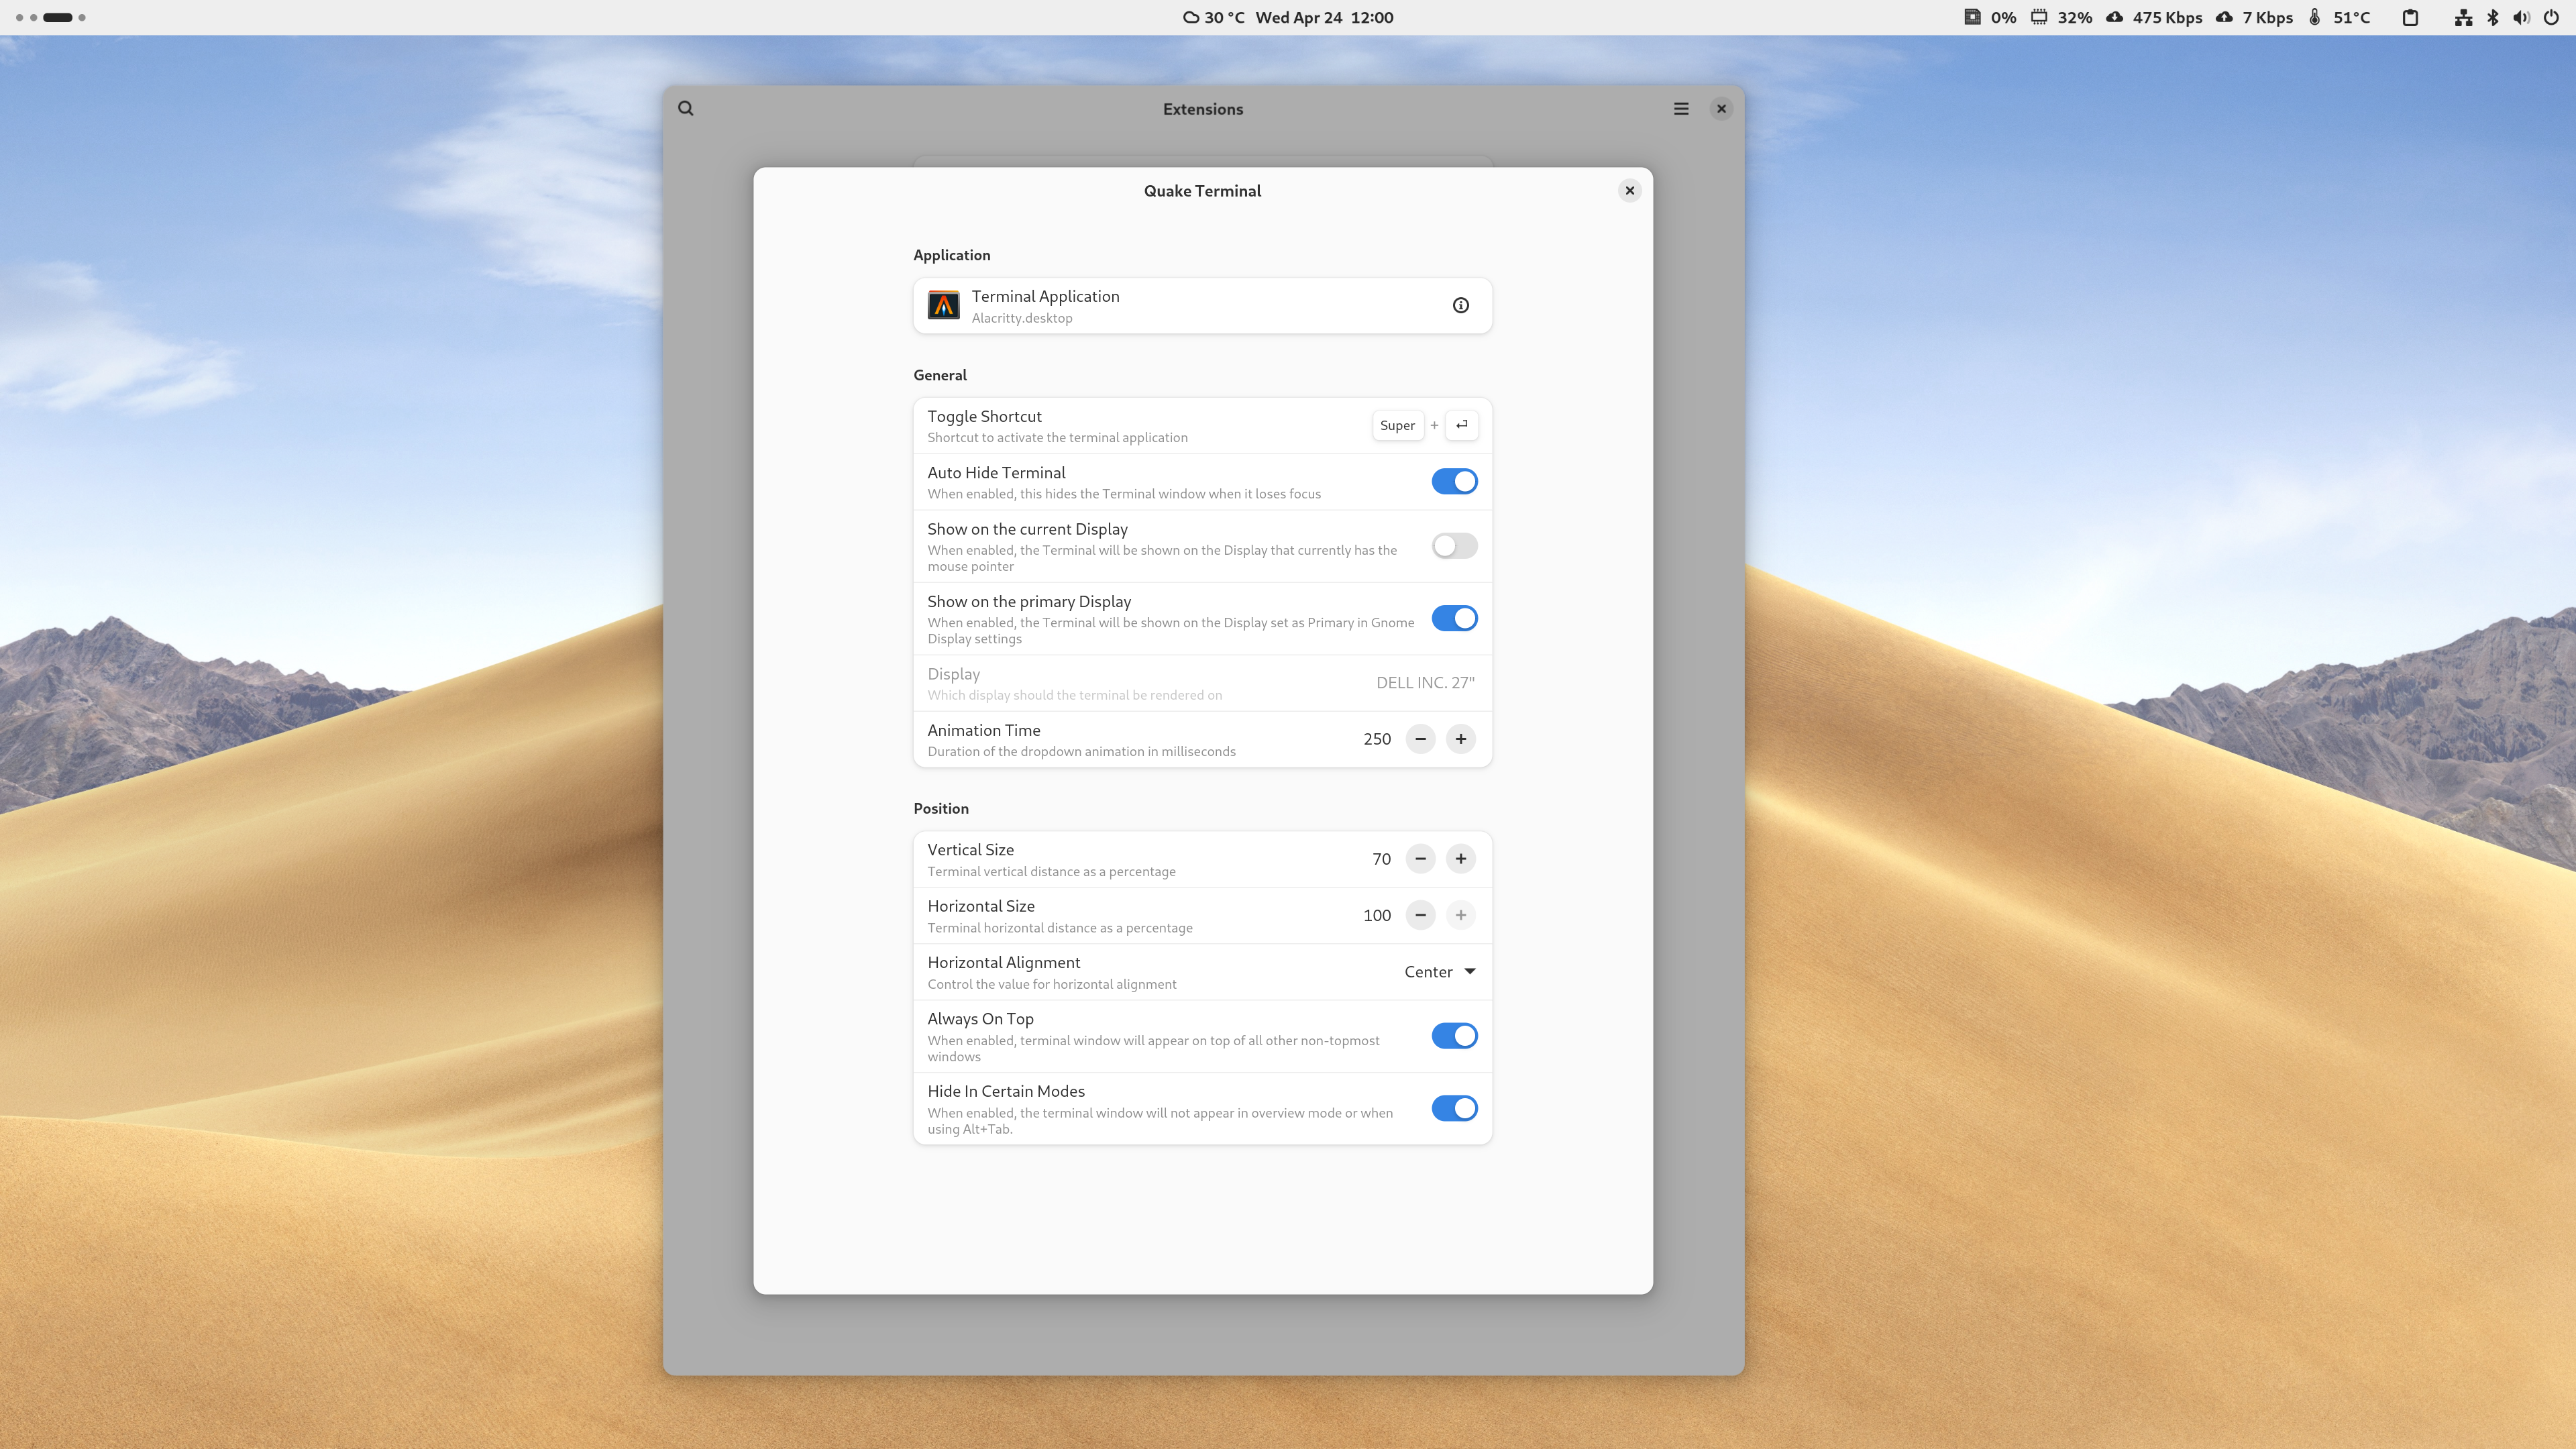
Task: Click the wired network icon in top bar
Action: (2463, 17)
